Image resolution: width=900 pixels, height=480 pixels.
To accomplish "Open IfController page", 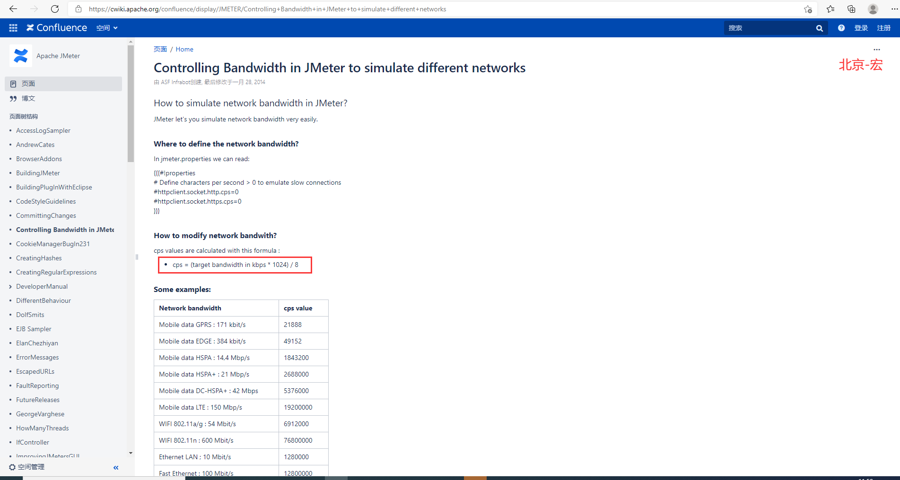I will (x=33, y=442).
